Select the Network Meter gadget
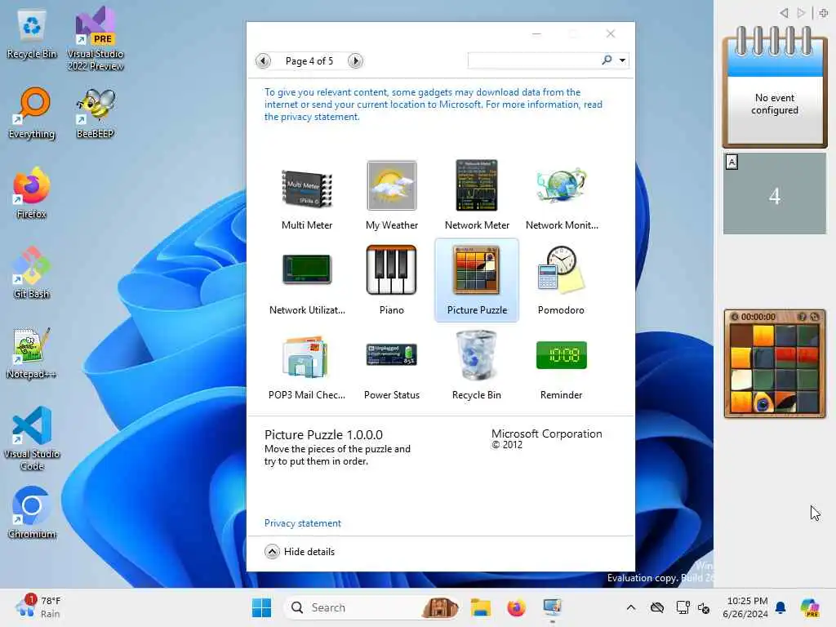 coord(477,195)
